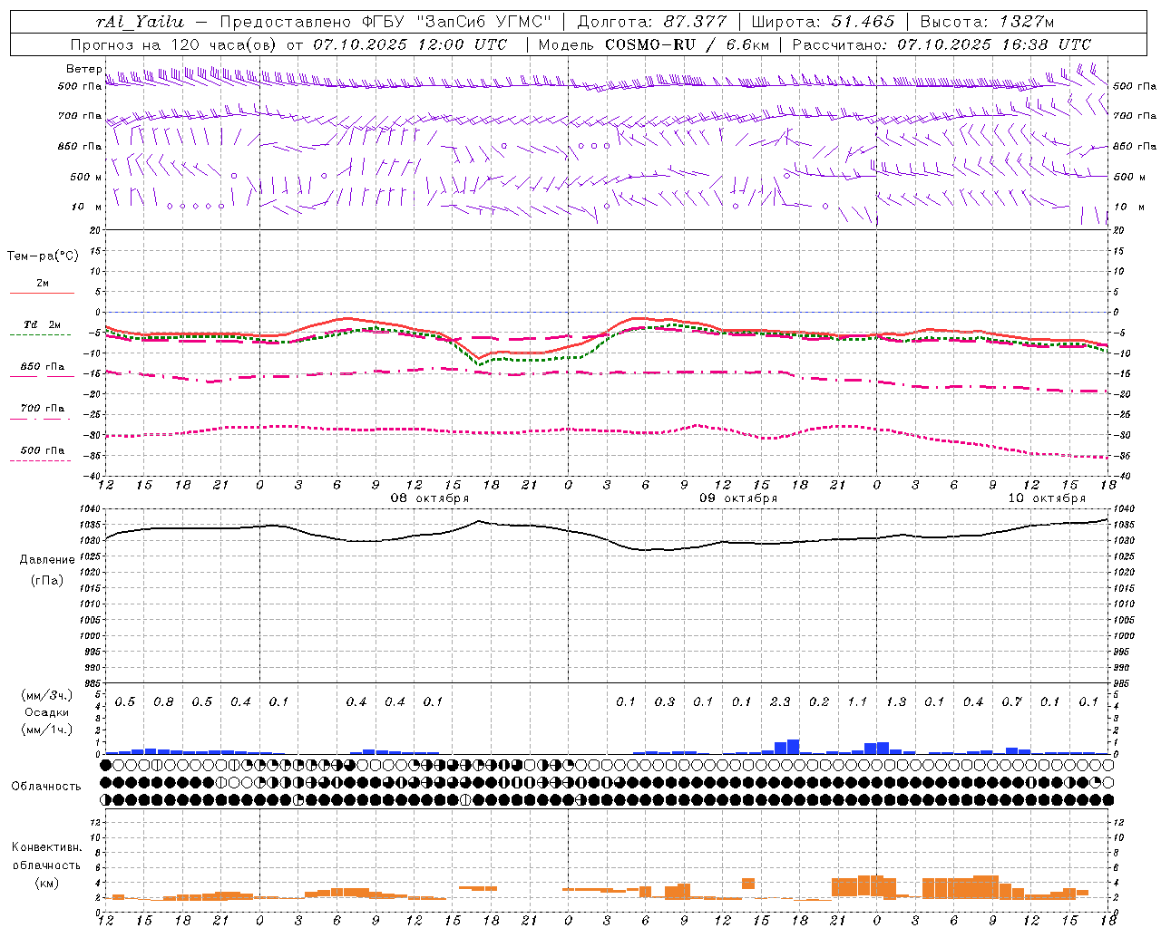Viewport: 1161px width, 928px height.
Task: Click the 0.3 precipitation value
Action: pos(665,702)
